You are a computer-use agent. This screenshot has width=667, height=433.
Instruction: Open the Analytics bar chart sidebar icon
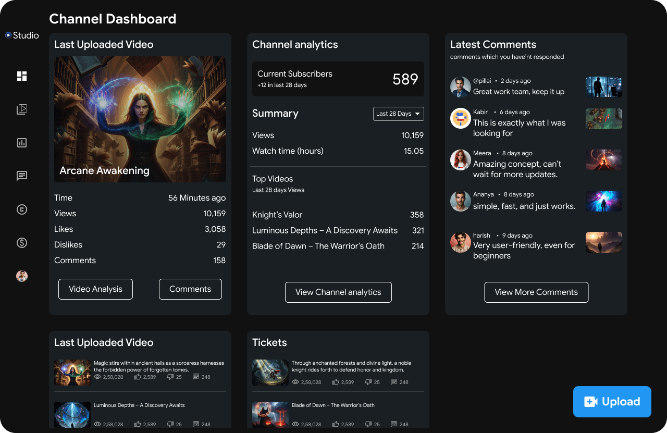coord(22,143)
